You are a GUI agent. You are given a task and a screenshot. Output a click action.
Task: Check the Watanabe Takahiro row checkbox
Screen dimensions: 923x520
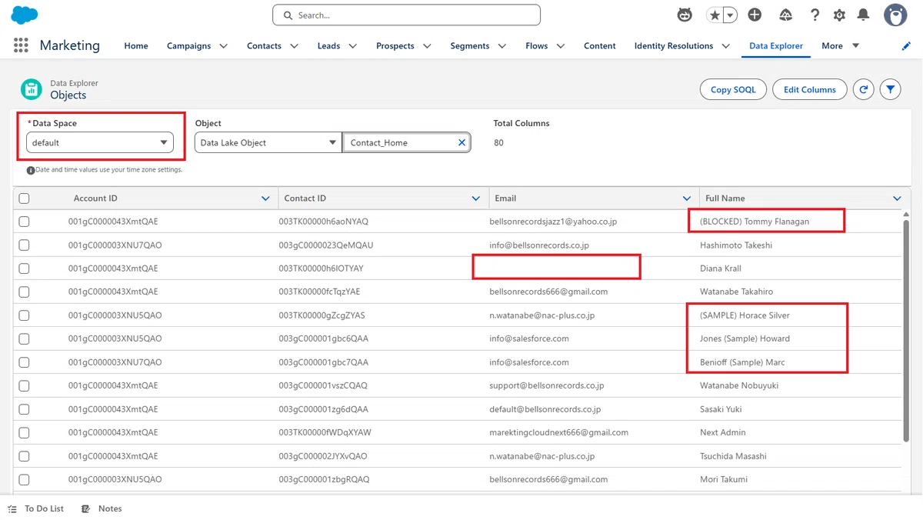[24, 292]
